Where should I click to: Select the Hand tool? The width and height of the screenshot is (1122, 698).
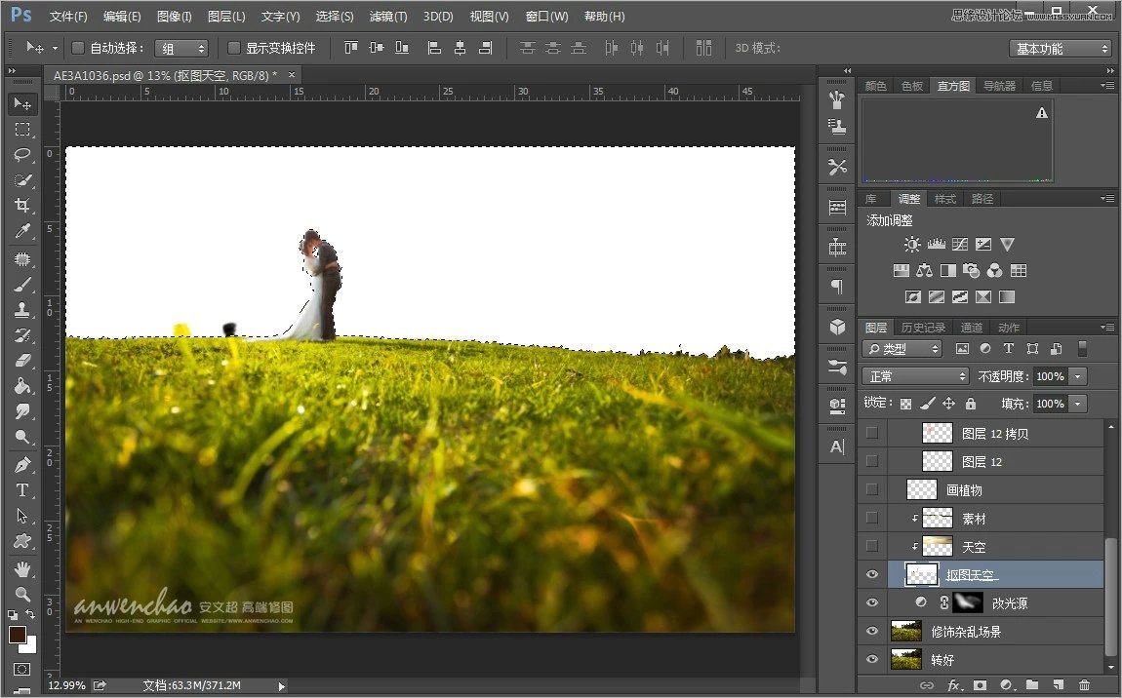click(22, 568)
